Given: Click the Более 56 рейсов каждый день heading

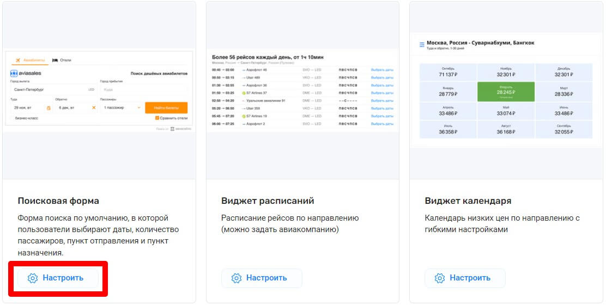Looking at the screenshot, I should click(x=268, y=57).
